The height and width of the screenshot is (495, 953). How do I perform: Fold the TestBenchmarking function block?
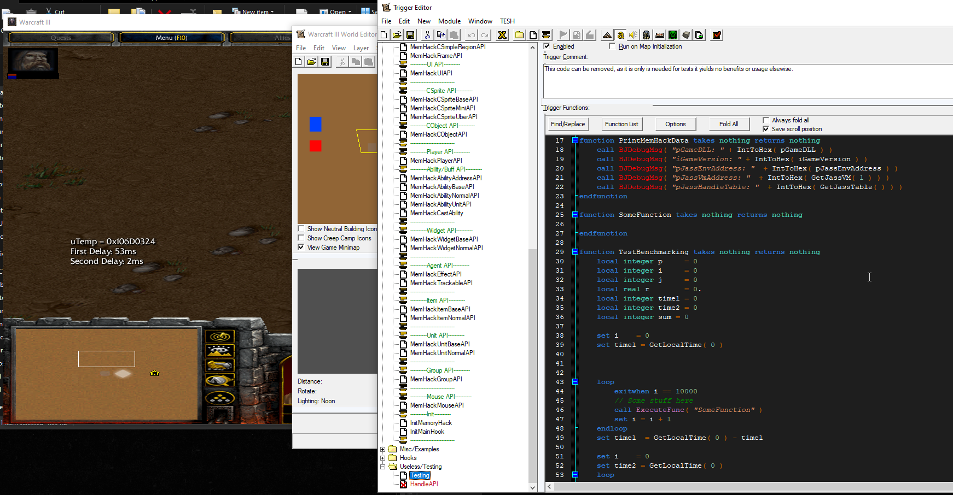click(575, 252)
